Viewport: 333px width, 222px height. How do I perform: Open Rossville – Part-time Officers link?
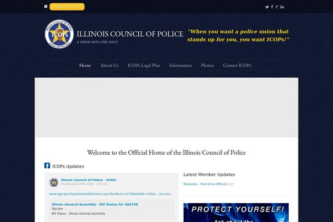(x=205, y=184)
